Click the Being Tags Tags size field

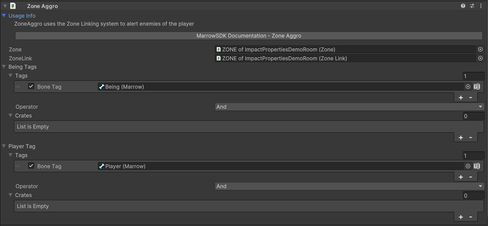tap(473, 76)
